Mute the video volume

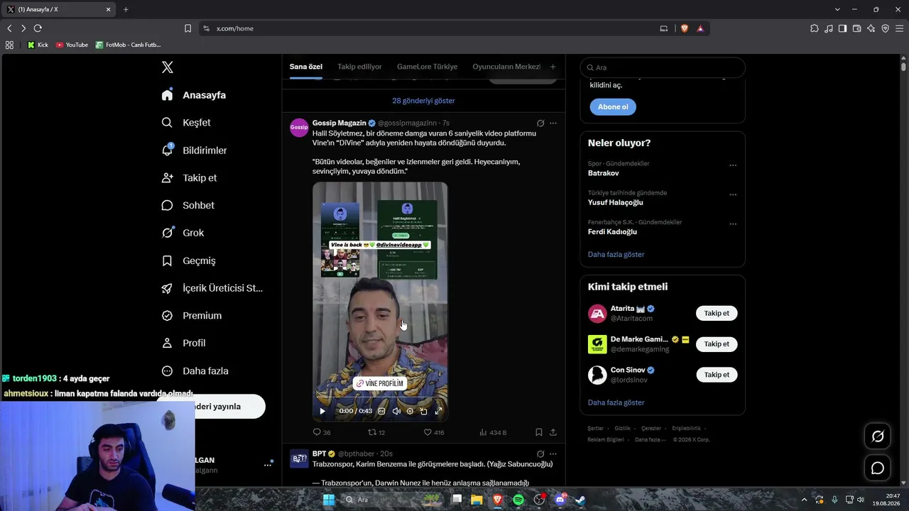tap(396, 411)
